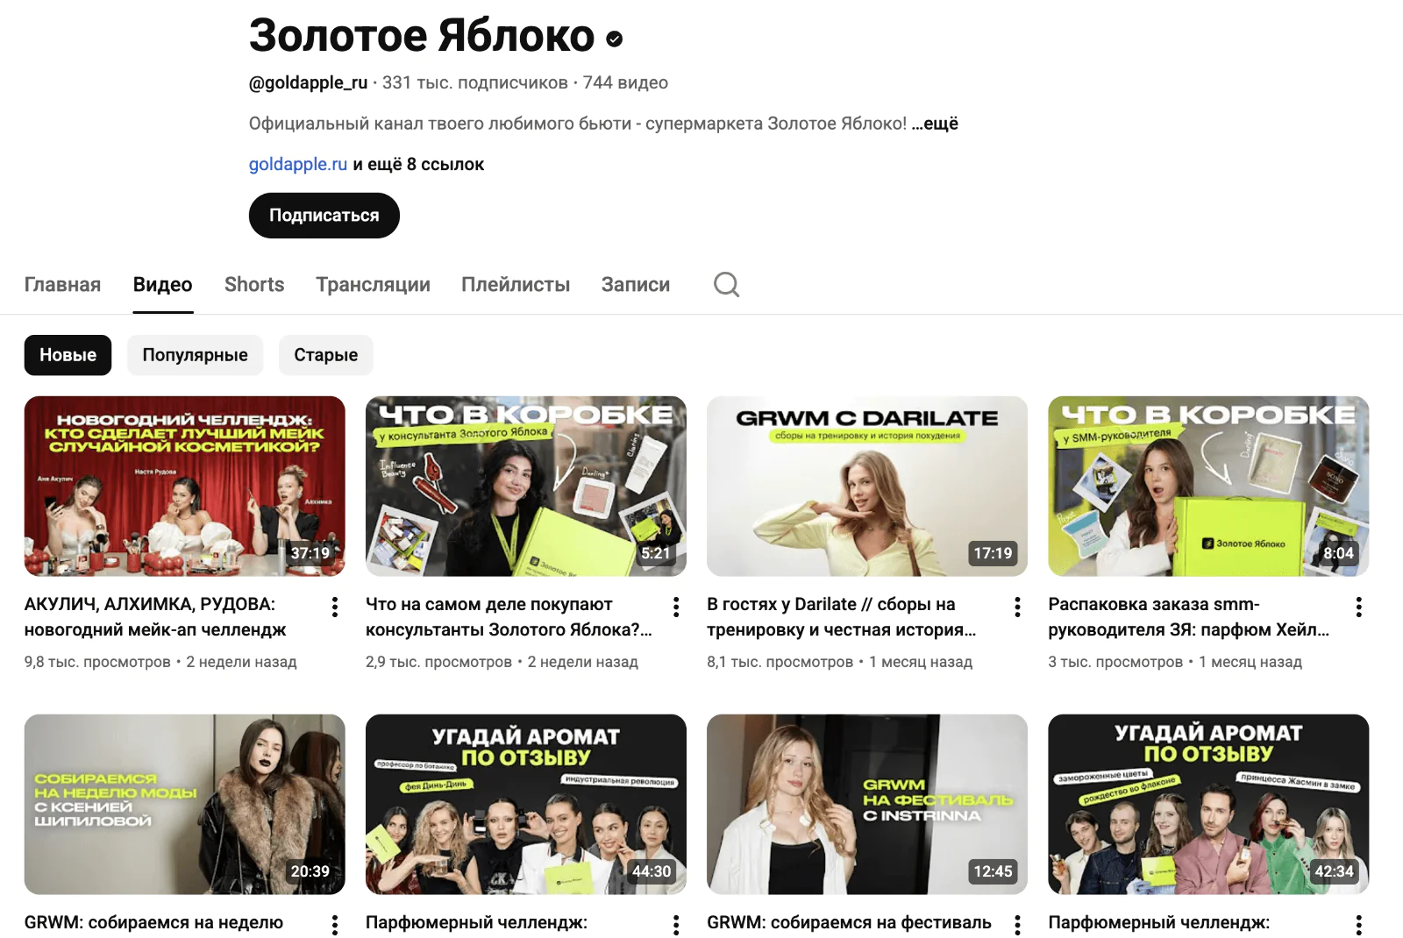Select the Новые sort filter chip

coord(68,355)
